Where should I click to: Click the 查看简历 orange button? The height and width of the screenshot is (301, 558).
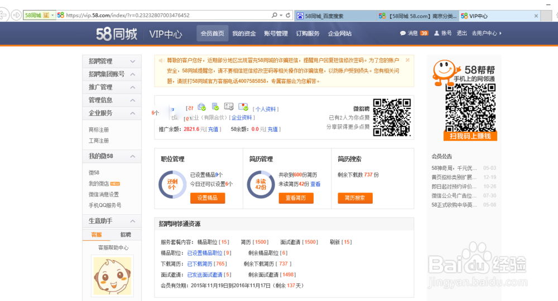pos(296,198)
